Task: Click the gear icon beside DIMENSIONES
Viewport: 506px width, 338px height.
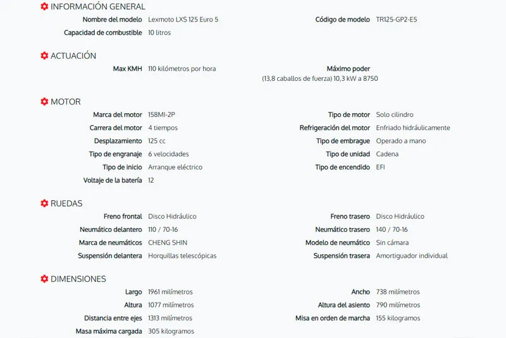Action: coord(44,279)
